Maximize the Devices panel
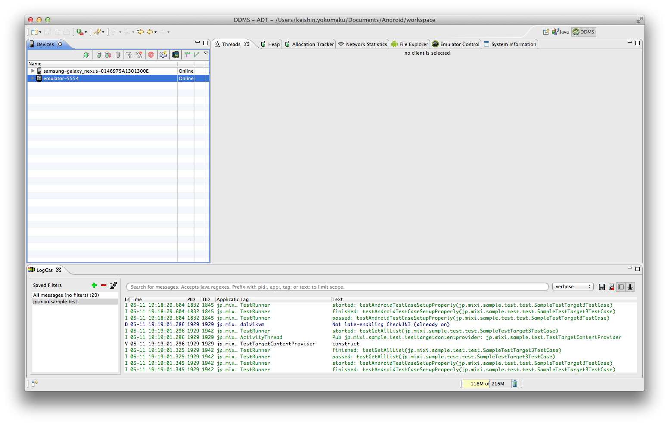This screenshot has height=425, width=669. click(x=205, y=43)
